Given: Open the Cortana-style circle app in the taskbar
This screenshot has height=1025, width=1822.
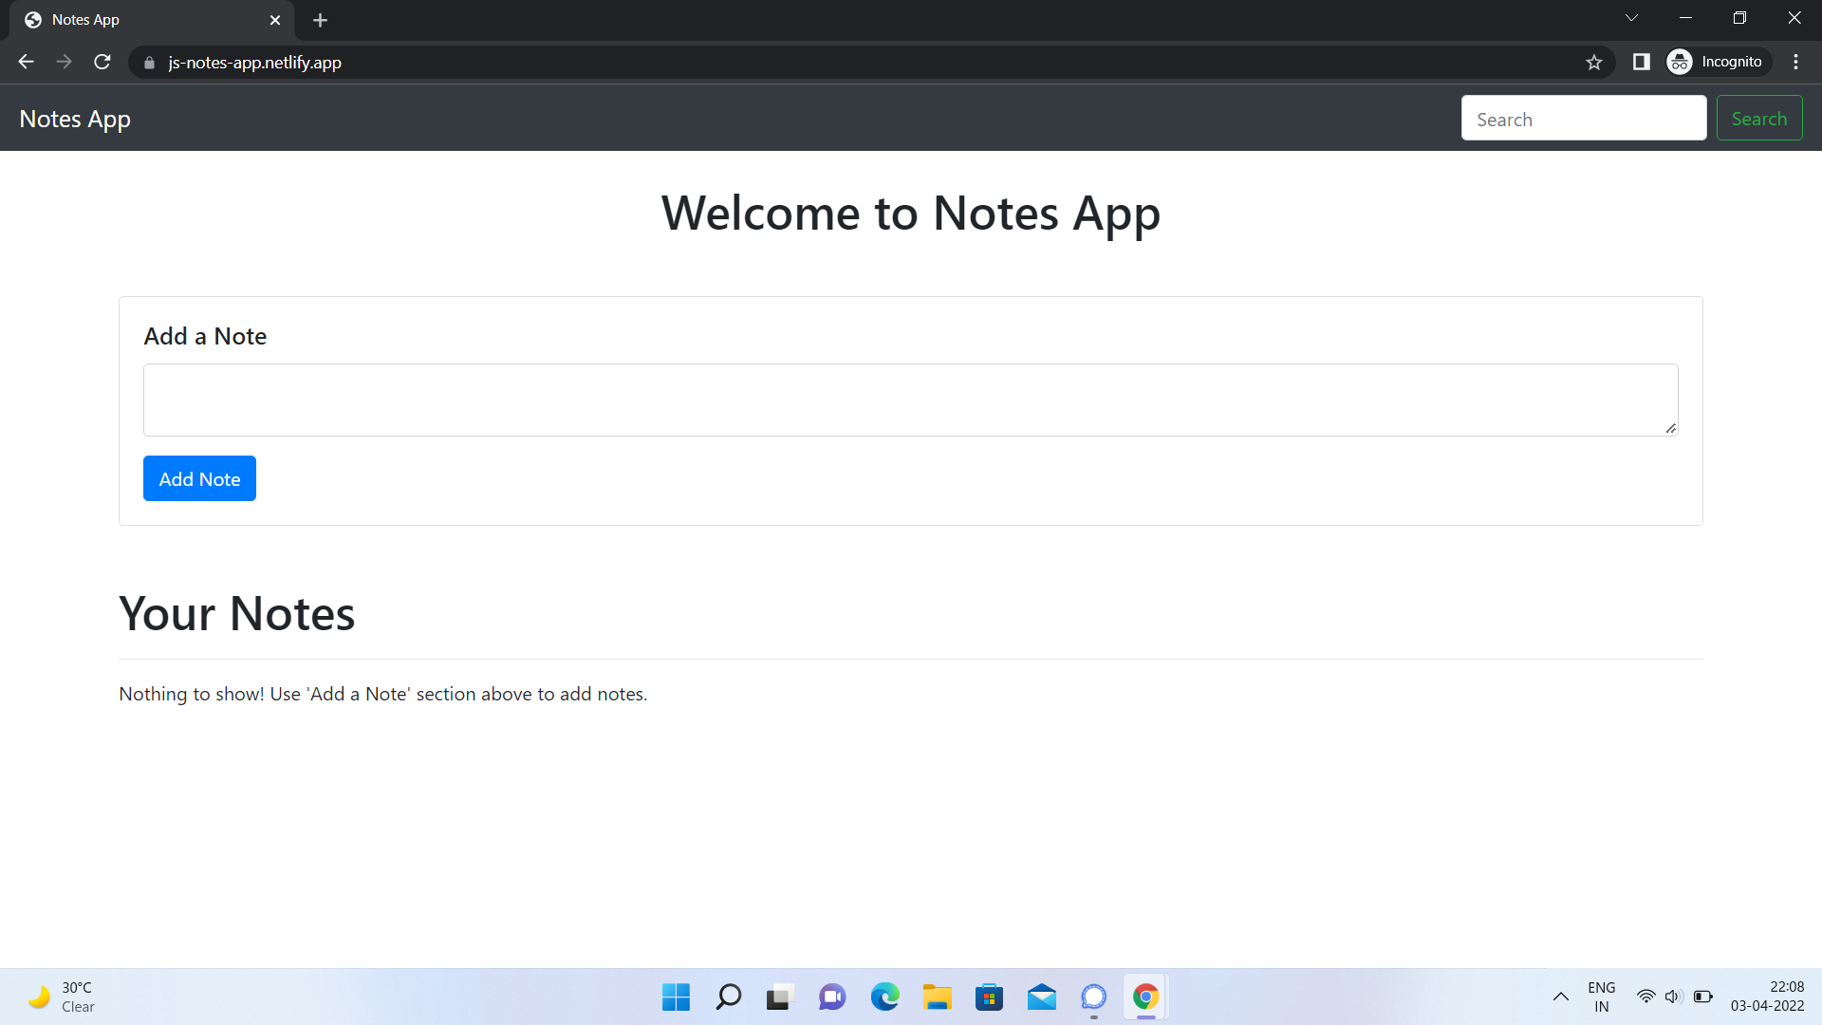Looking at the screenshot, I should coord(1093,997).
